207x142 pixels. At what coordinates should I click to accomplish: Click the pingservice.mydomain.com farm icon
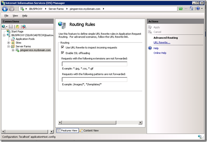point(17,50)
